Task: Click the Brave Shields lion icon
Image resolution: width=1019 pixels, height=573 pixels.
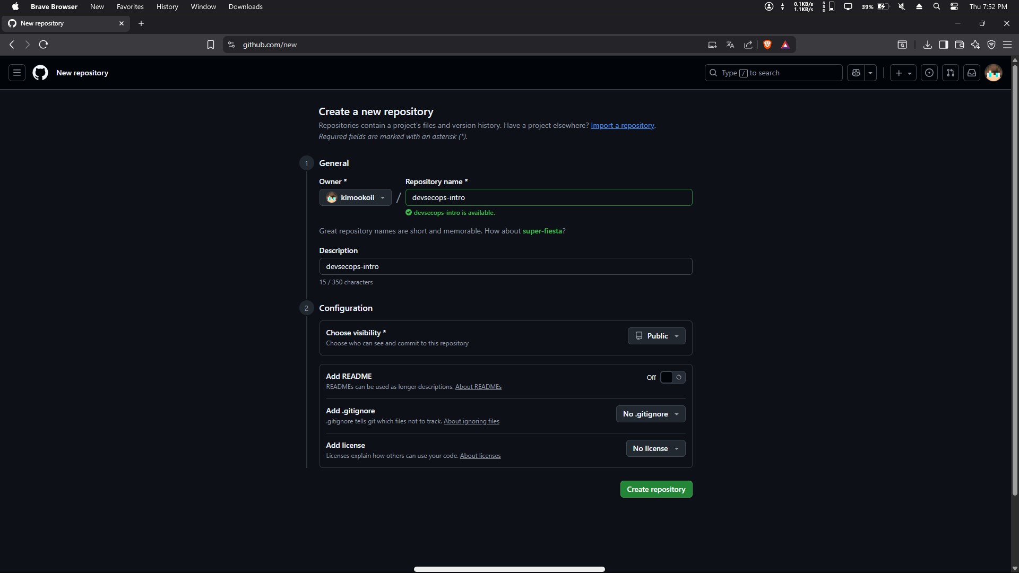Action: click(x=767, y=45)
